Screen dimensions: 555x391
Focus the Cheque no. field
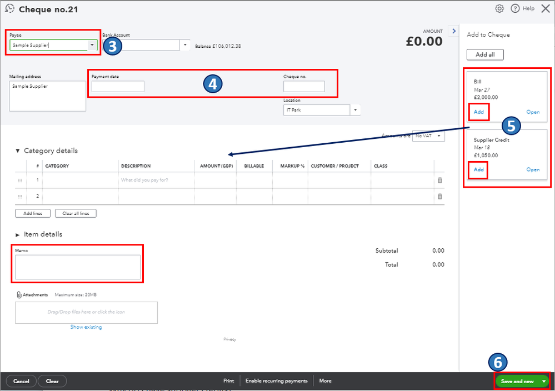(x=304, y=86)
